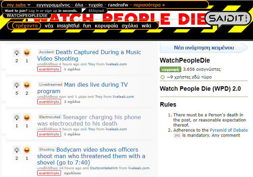Open WatchPeopleDie header title link
This screenshot has height=177, width=253.
point(27,16)
